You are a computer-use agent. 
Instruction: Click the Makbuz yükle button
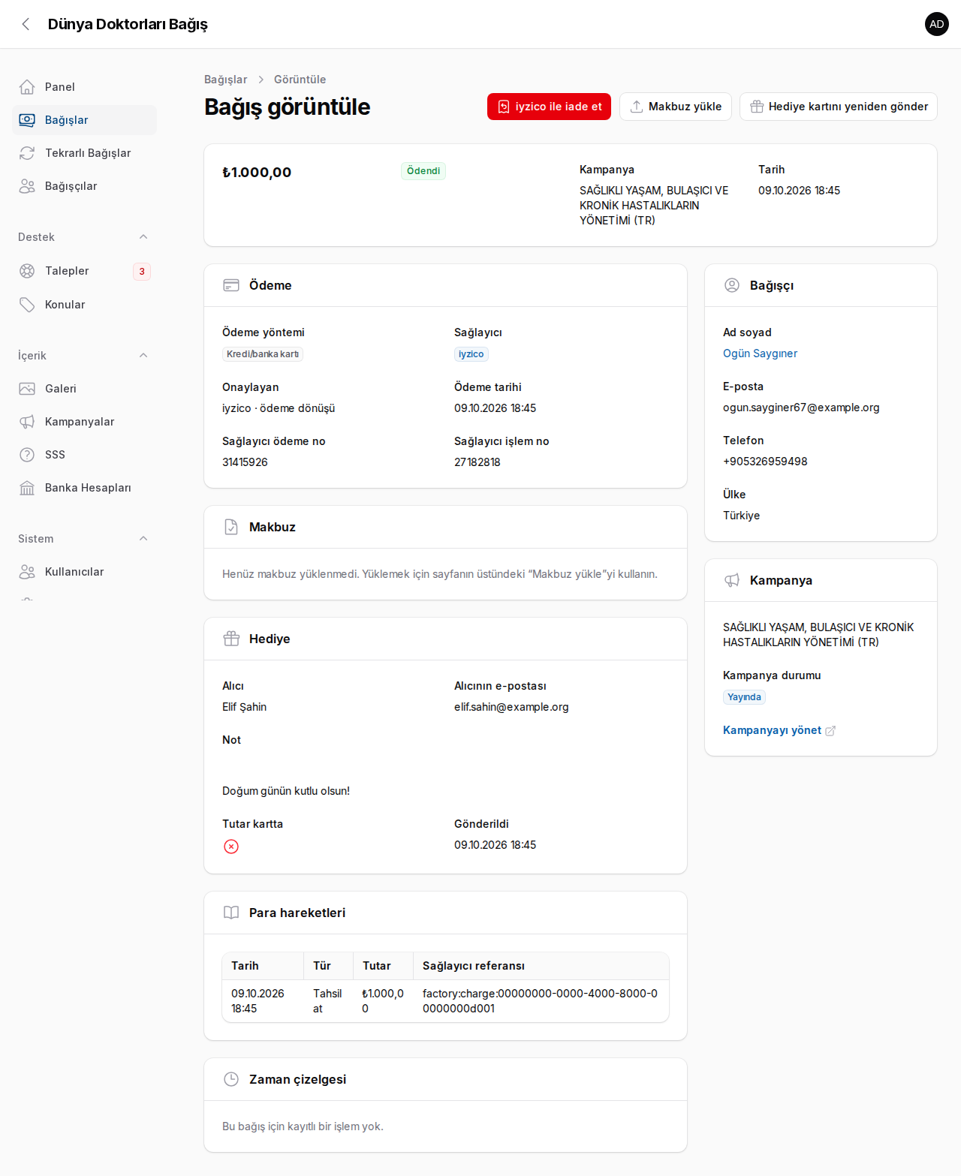tap(676, 107)
